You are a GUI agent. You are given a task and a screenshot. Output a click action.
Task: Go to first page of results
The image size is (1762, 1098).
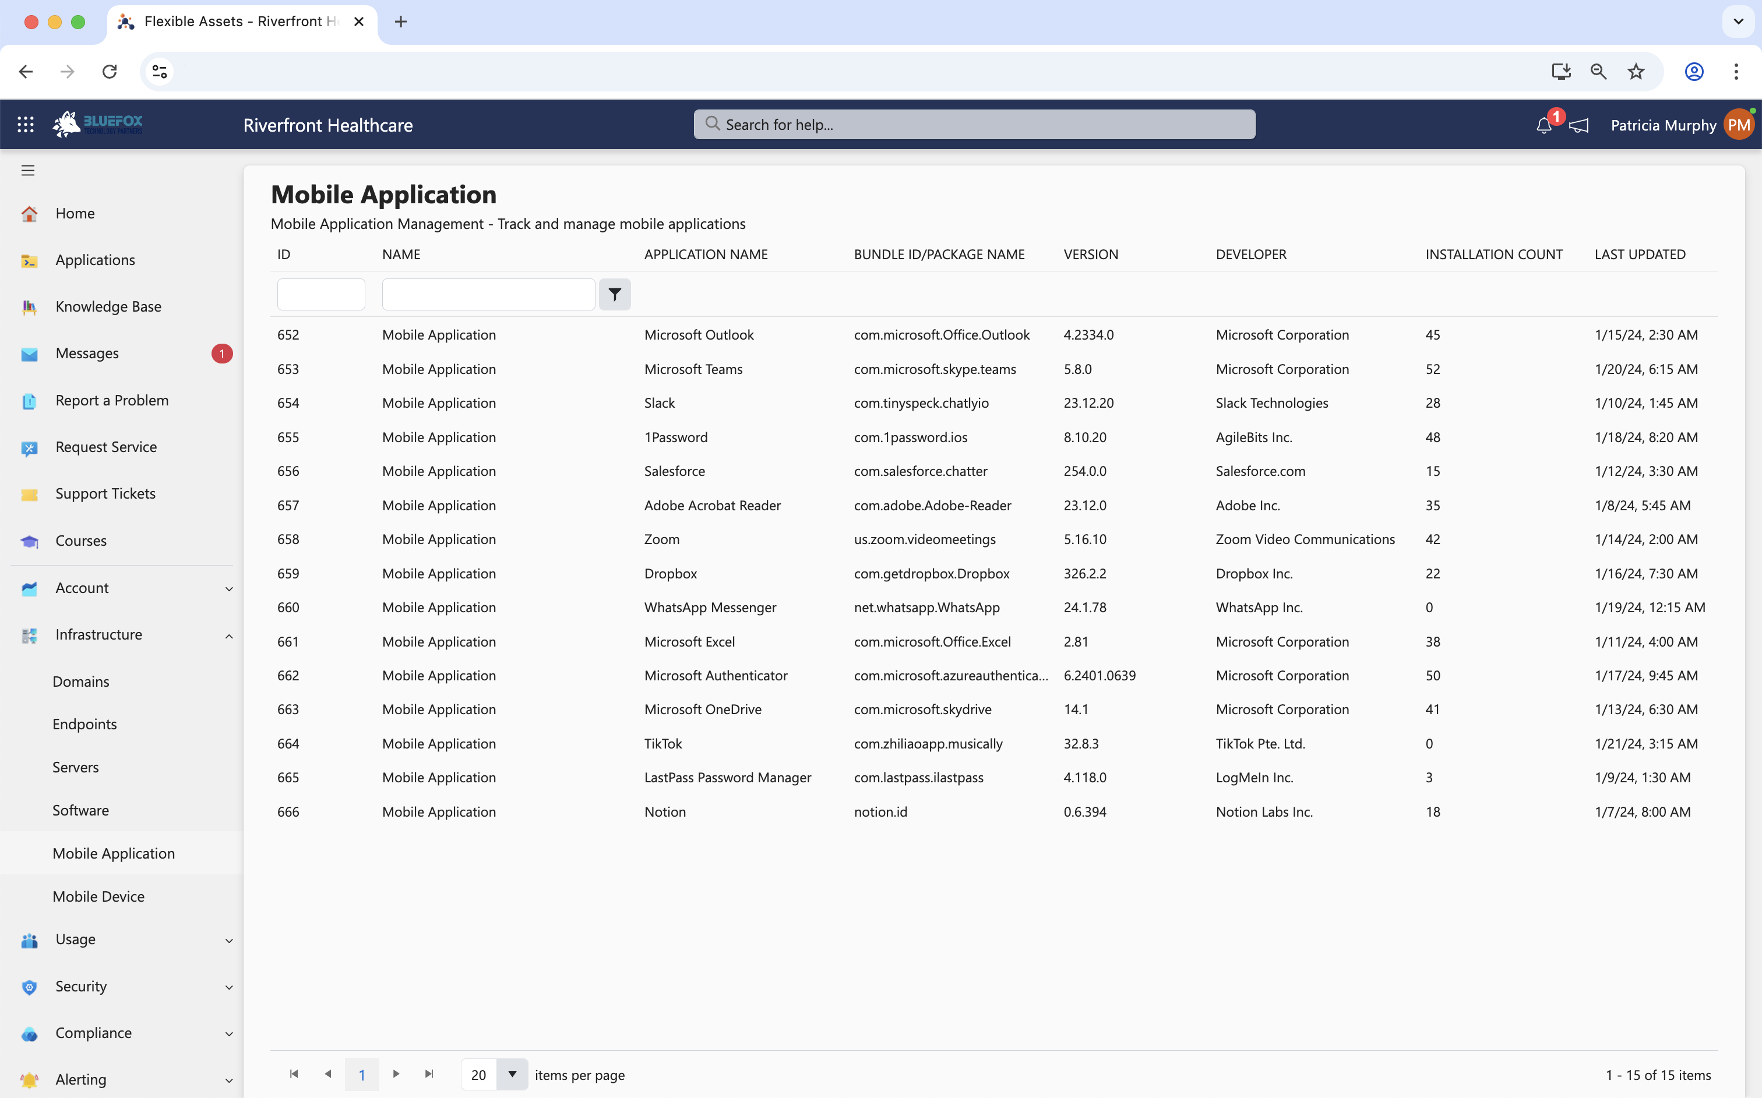[294, 1074]
